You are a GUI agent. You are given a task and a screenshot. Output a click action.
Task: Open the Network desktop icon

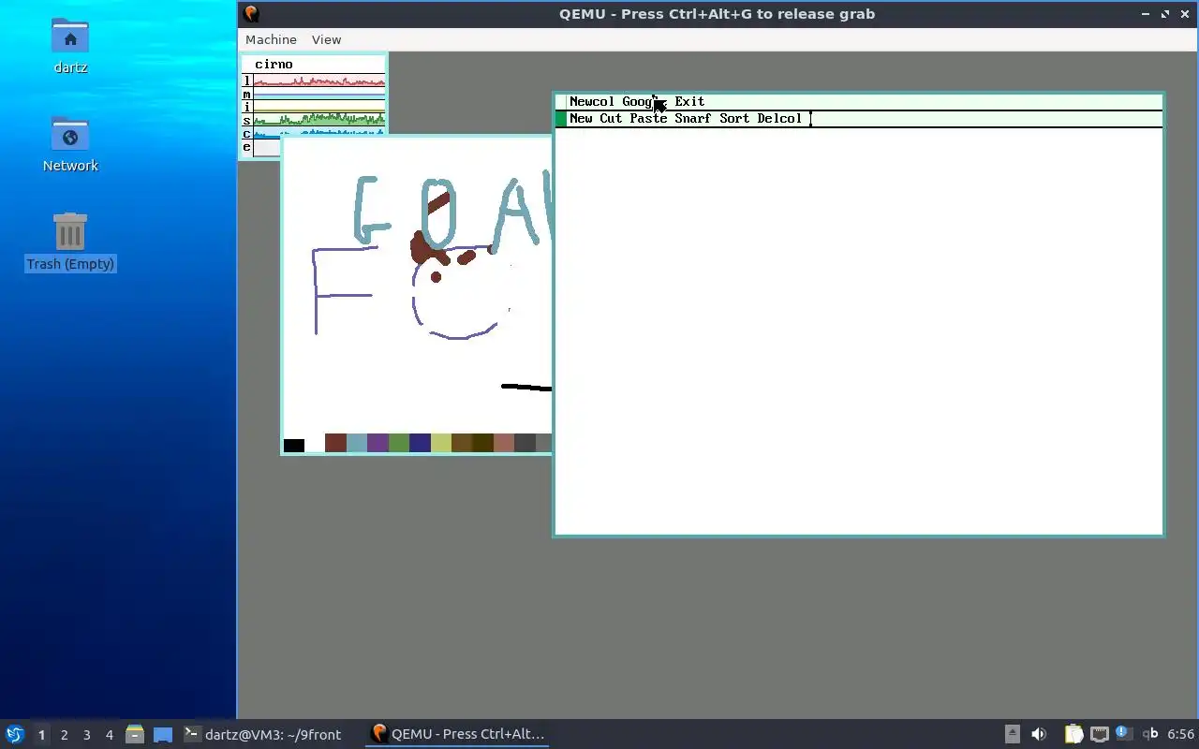[70, 144]
